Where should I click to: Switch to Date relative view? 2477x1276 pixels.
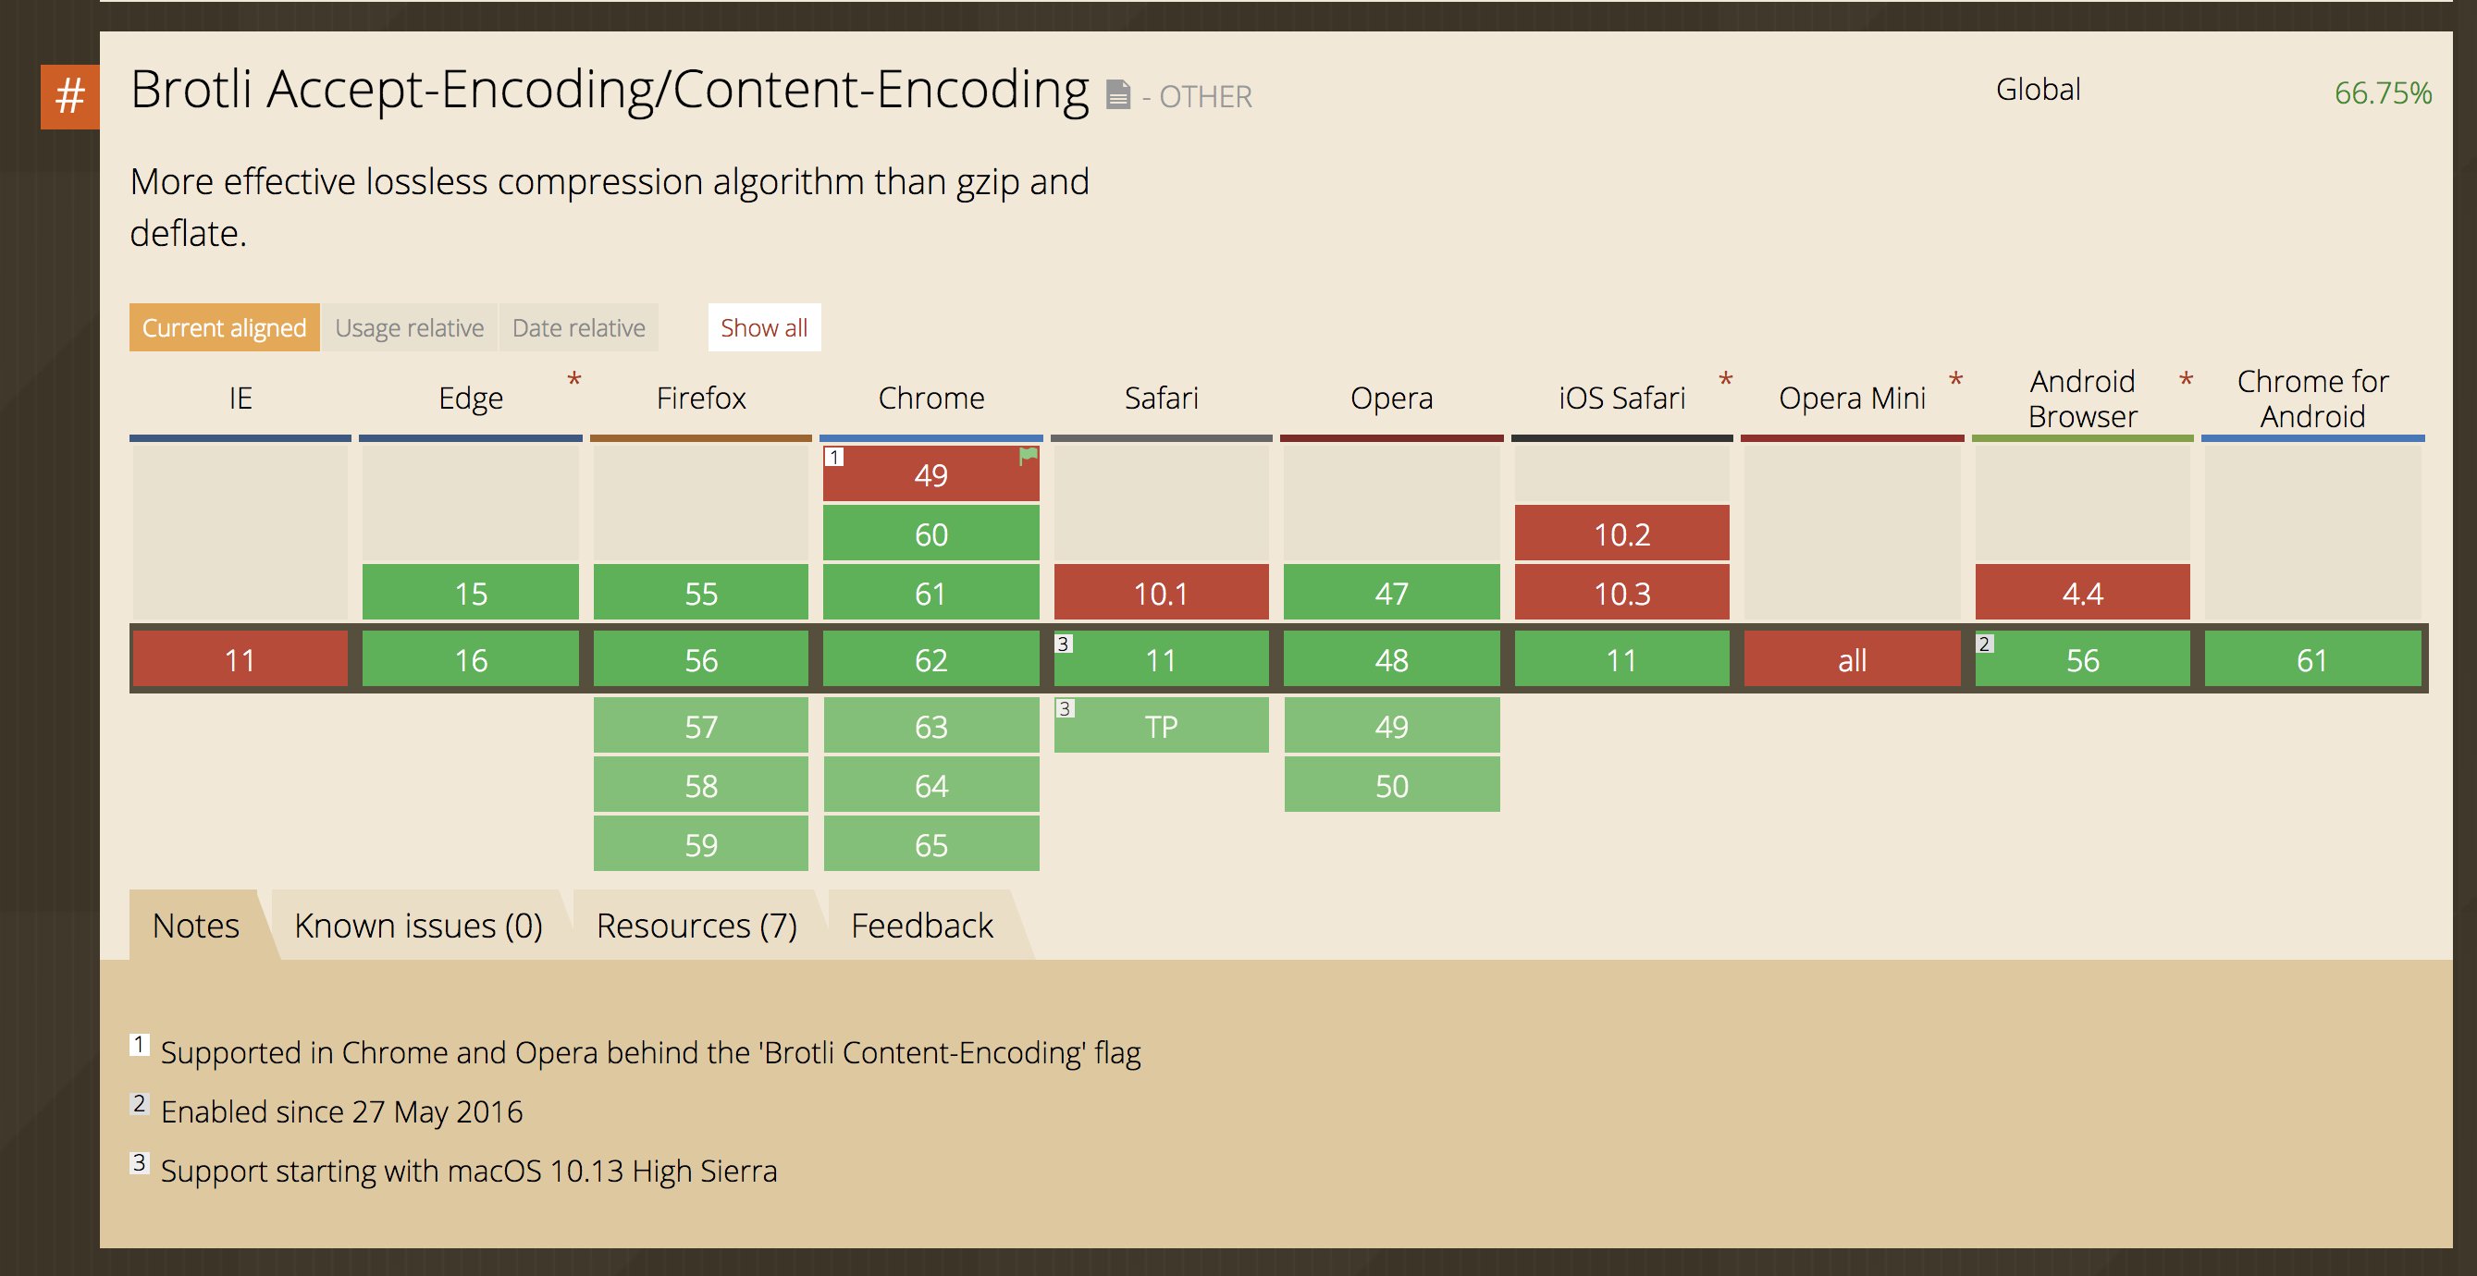(x=579, y=328)
